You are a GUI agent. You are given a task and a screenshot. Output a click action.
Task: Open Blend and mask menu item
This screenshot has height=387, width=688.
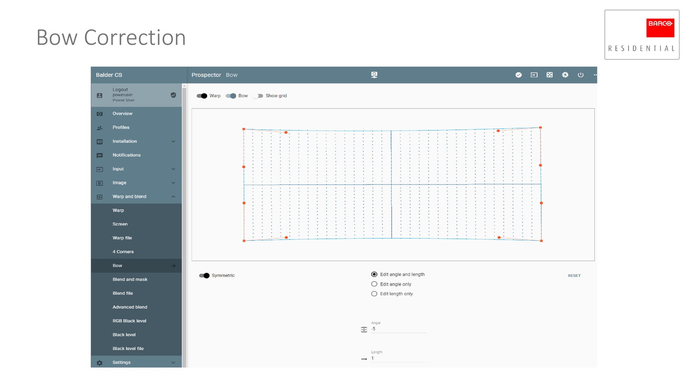click(130, 279)
